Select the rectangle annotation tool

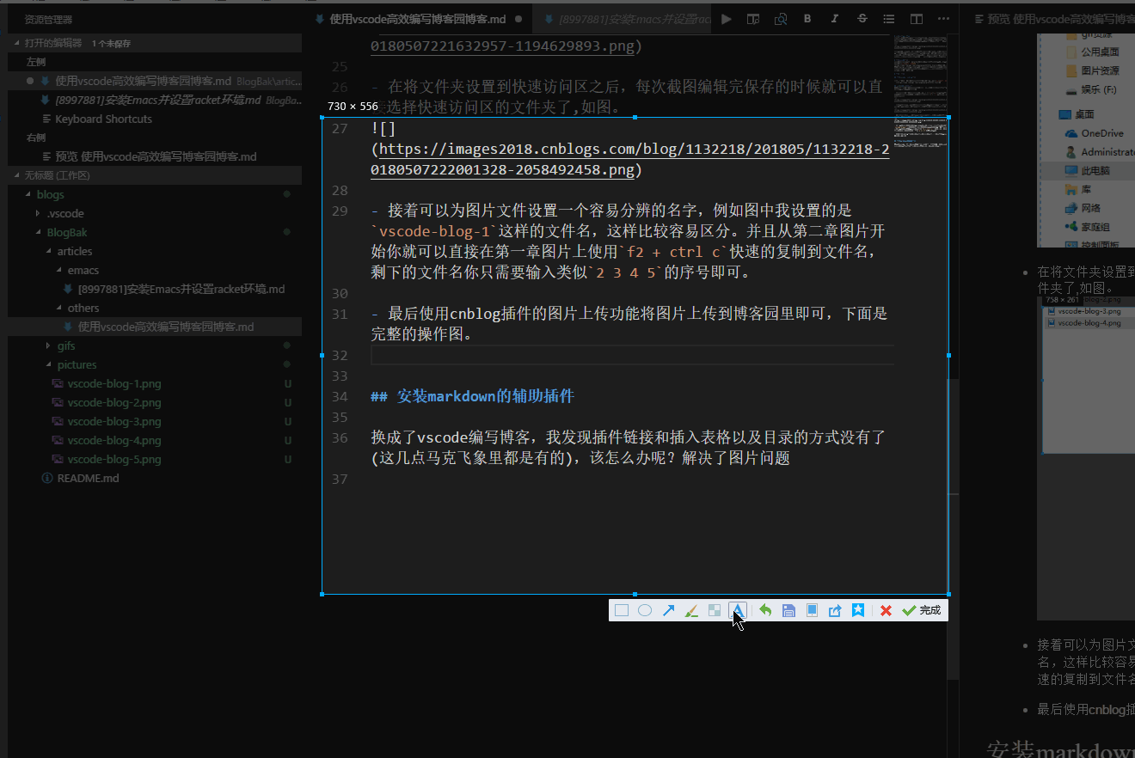621,610
